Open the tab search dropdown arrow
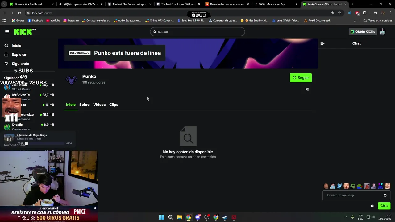This screenshot has width=395, height=222. (4, 4)
